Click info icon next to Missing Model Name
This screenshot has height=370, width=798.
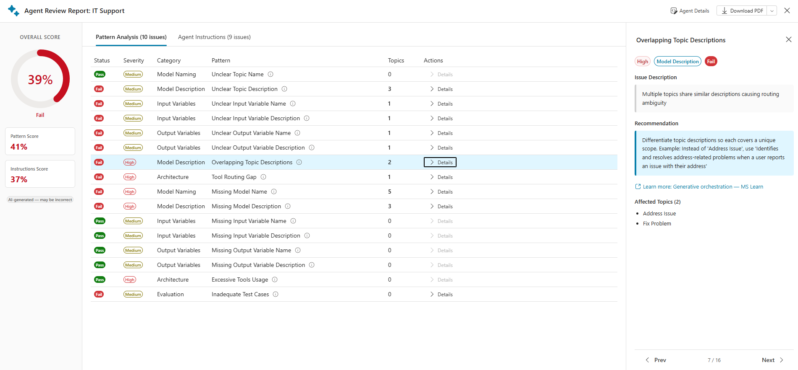tap(274, 191)
